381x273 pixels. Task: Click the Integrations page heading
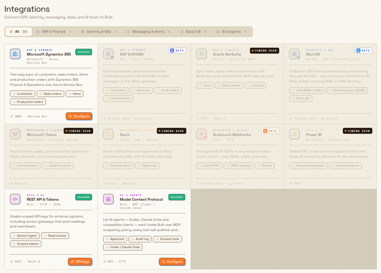click(27, 9)
